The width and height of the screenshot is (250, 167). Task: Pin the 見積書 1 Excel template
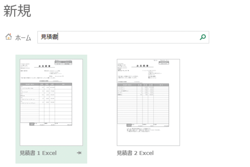79,153
